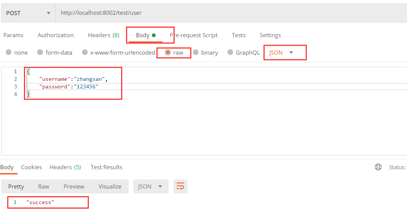Choose x-www-form-urlencoded body type
The width and height of the screenshot is (407, 217).
[85, 52]
